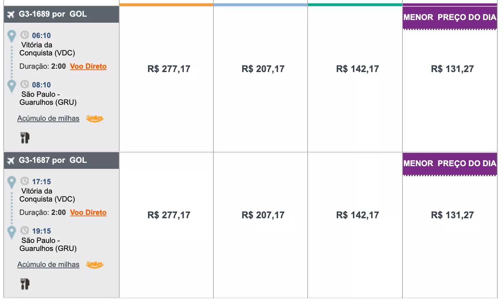The image size is (503, 303).
Task: Choose R$ 131,27 lowest fare on G3-1689
Action: (452, 69)
